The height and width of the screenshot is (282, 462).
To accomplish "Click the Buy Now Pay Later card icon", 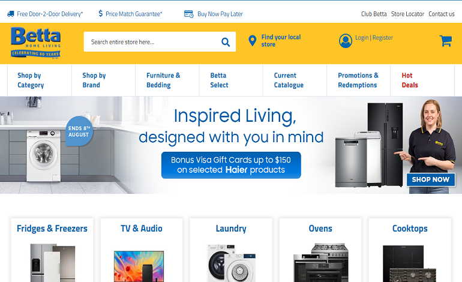I will click(x=188, y=14).
